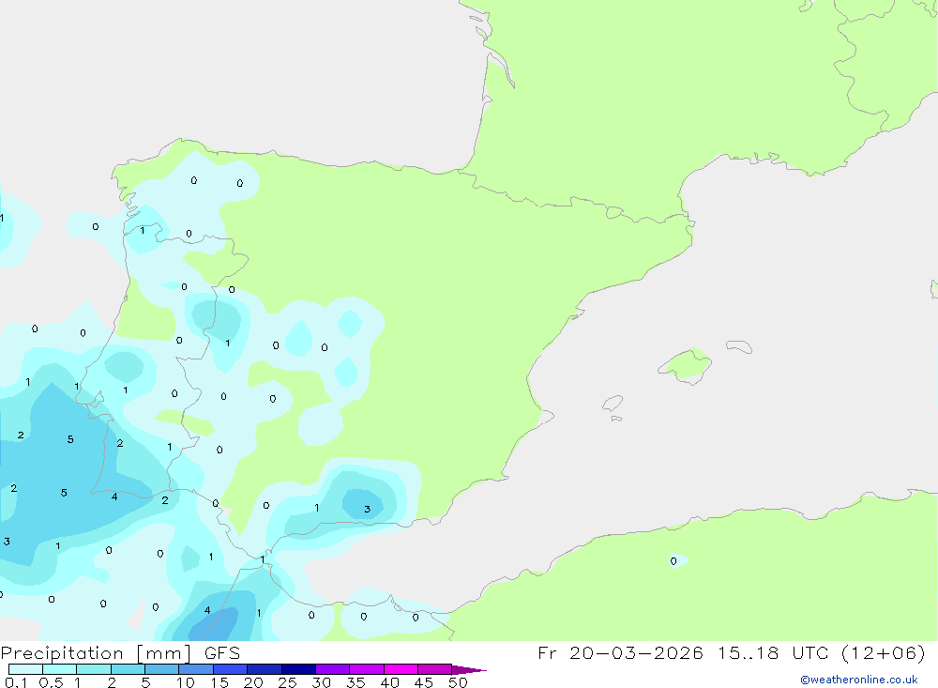Click the '4' value on Portugal's southwest coast
938x688 pixels.
click(114, 497)
